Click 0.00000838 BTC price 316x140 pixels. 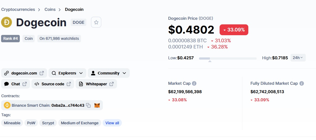pyautogui.click(x=187, y=41)
